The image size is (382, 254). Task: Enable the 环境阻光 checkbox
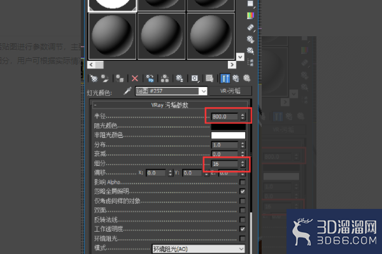(243, 238)
